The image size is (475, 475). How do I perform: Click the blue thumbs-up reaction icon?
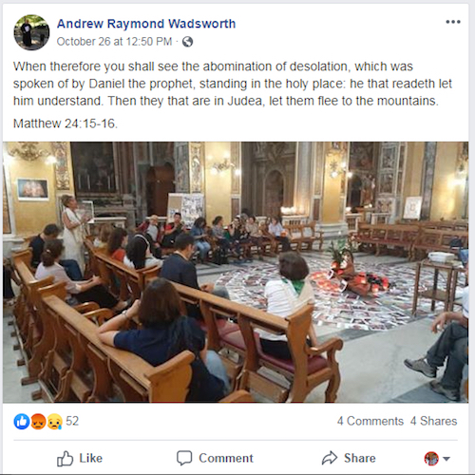point(22,422)
